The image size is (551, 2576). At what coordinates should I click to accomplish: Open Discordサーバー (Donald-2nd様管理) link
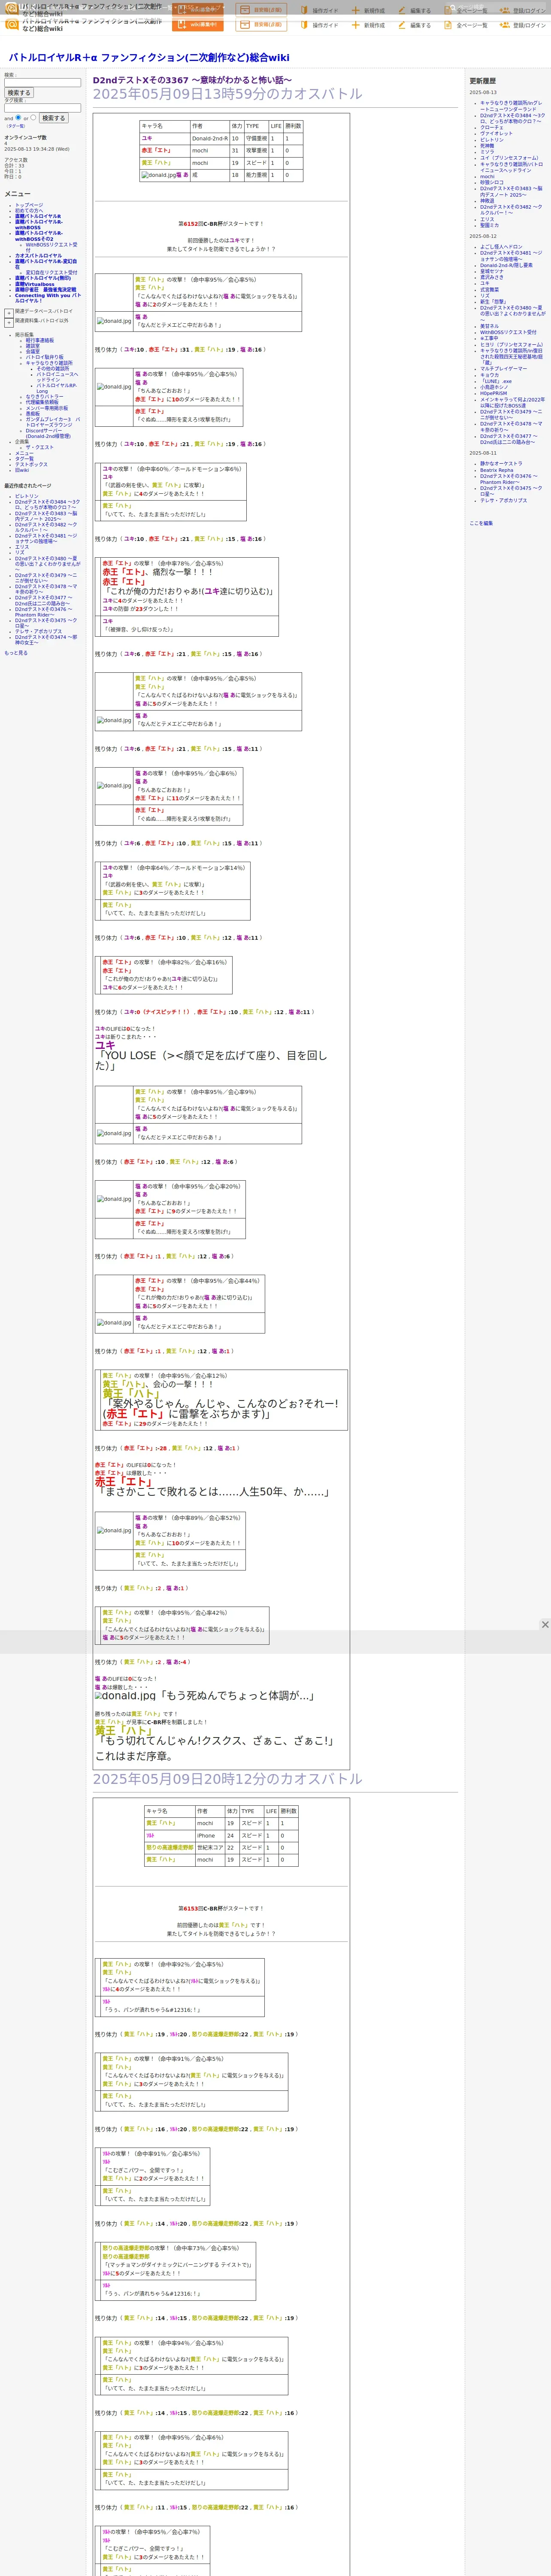pos(48,433)
